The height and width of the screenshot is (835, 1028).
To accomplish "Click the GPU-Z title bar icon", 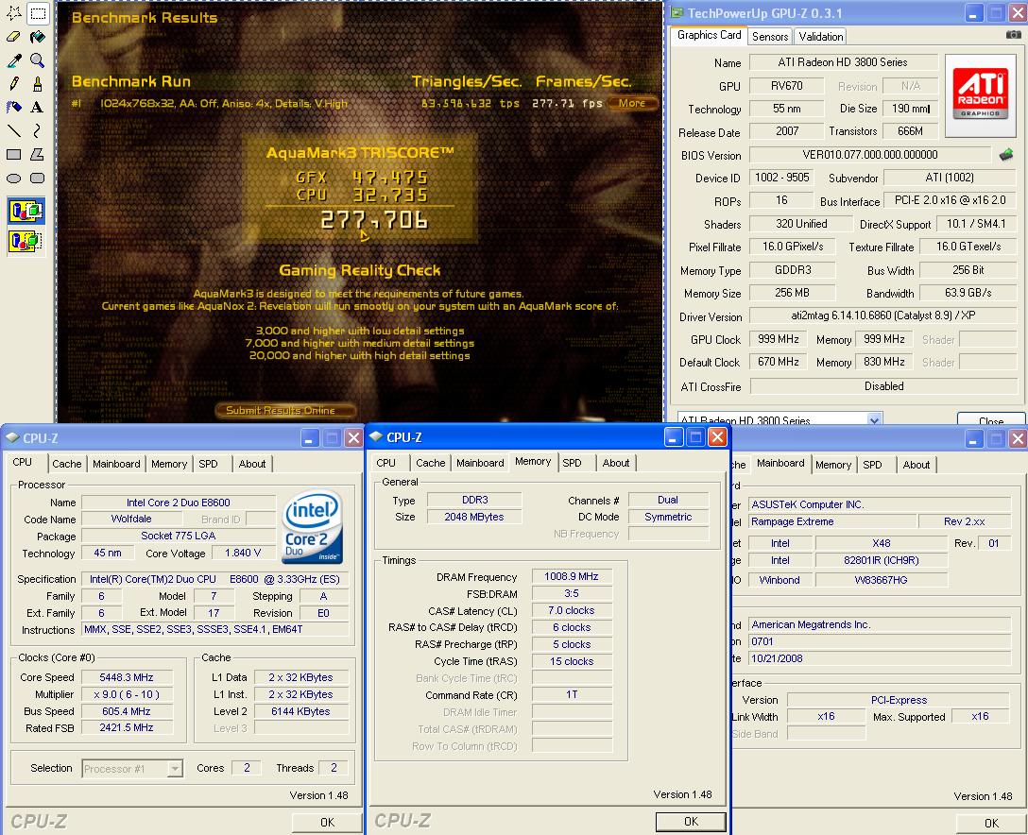I will click(677, 13).
